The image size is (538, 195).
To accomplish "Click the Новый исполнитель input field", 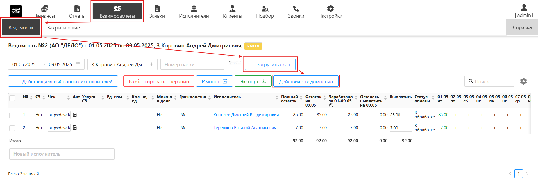I will (x=62, y=154).
